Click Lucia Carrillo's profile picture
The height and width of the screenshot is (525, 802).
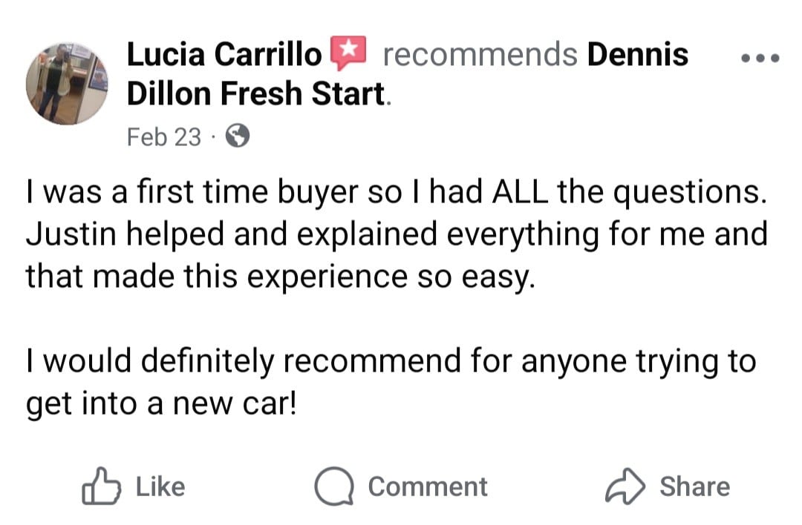(x=67, y=83)
